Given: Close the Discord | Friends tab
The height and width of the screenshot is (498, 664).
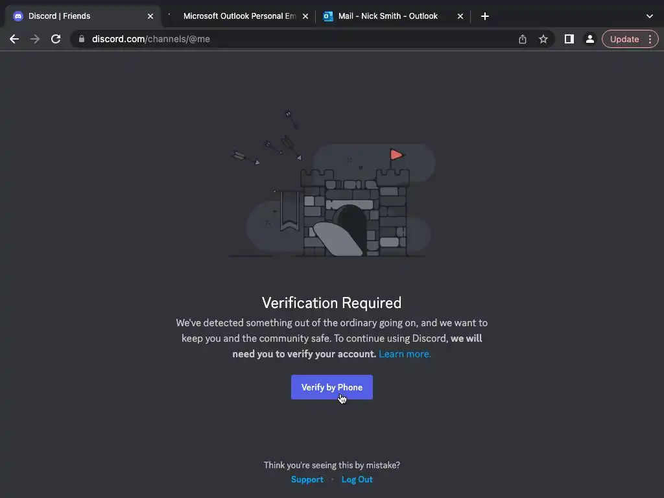Looking at the screenshot, I should click(x=150, y=16).
